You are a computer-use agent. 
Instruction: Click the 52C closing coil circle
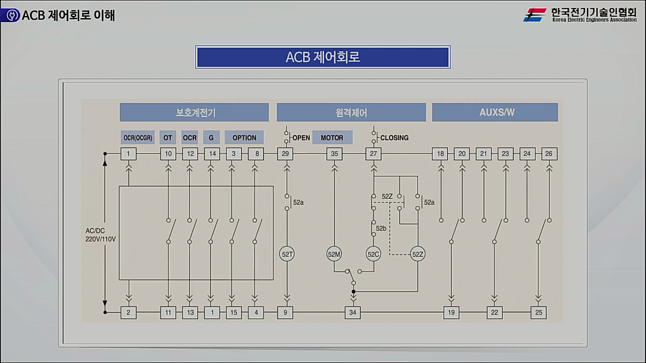(373, 255)
